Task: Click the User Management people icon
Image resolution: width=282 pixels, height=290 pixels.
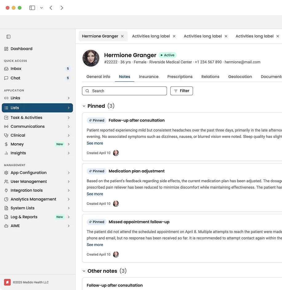Action: (x=6, y=182)
